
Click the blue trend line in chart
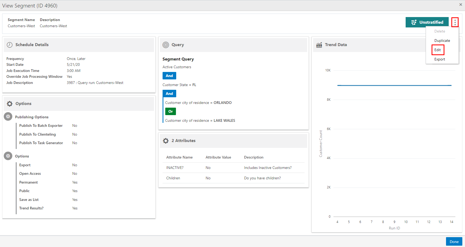pos(394,85)
